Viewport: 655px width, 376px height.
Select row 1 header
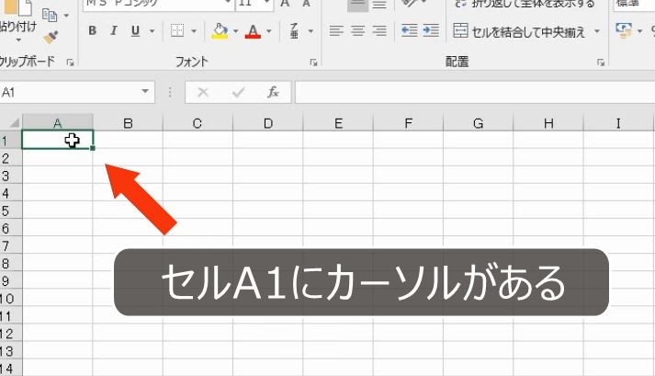10,140
